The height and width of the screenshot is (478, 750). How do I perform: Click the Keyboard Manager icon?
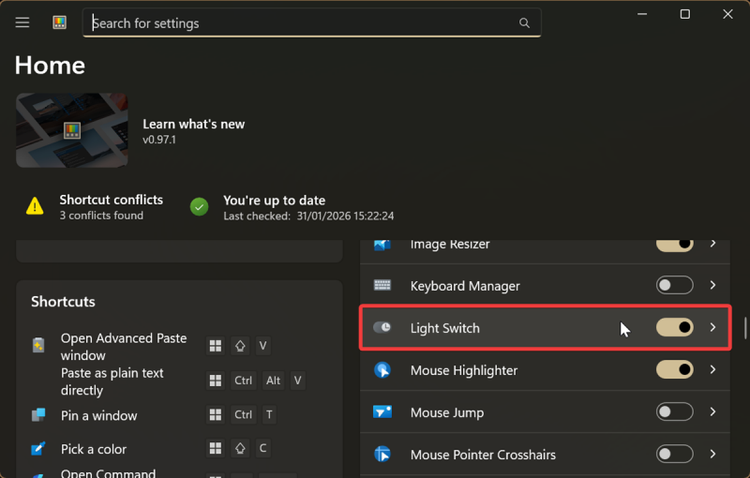tap(382, 286)
